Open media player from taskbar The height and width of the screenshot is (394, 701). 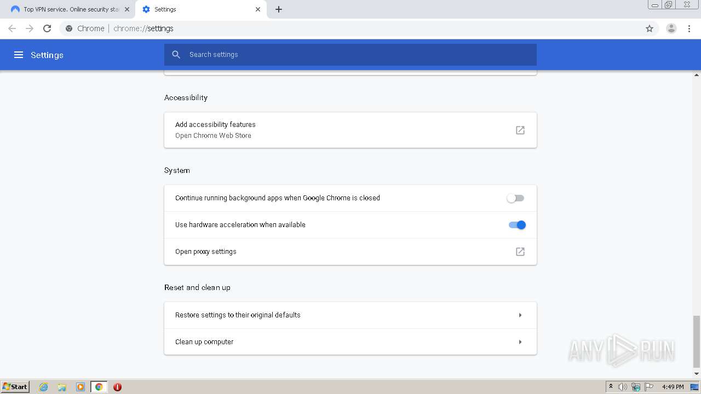tap(81, 387)
